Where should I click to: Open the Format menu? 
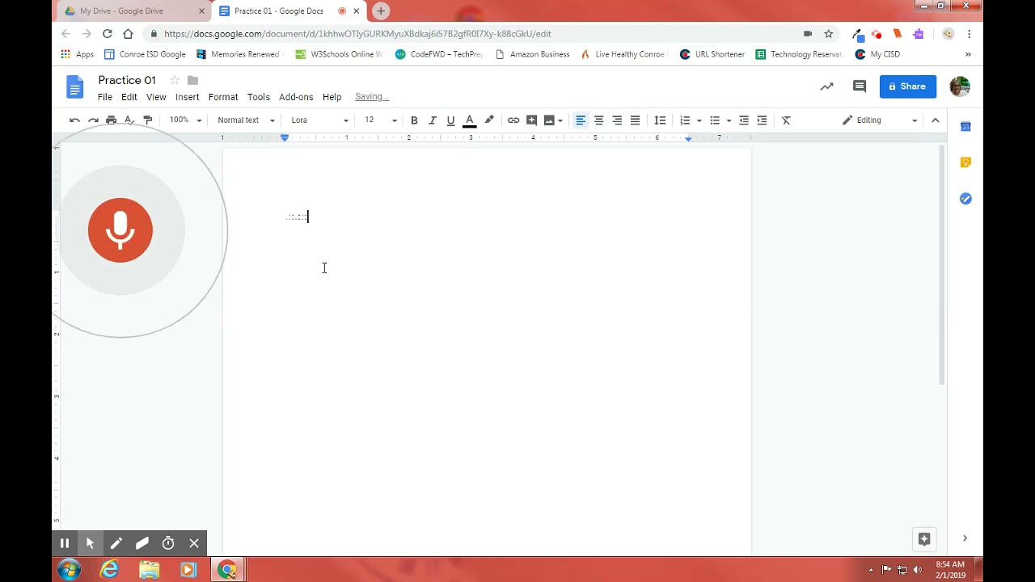point(223,97)
